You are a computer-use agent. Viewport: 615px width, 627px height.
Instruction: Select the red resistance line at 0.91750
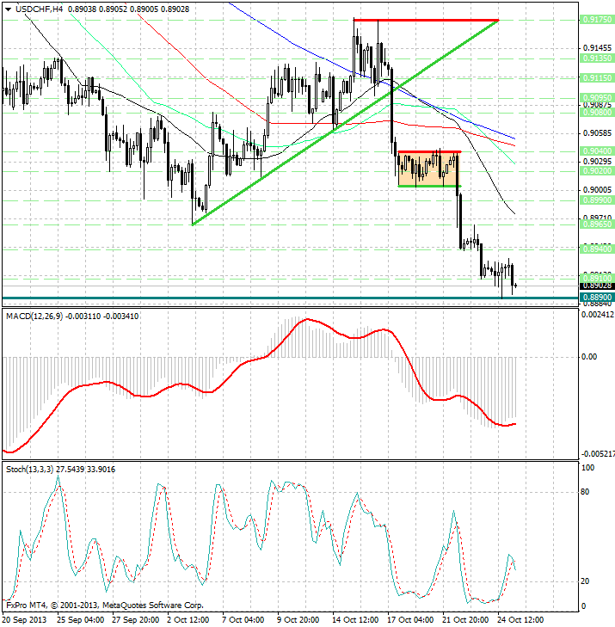pos(426,20)
